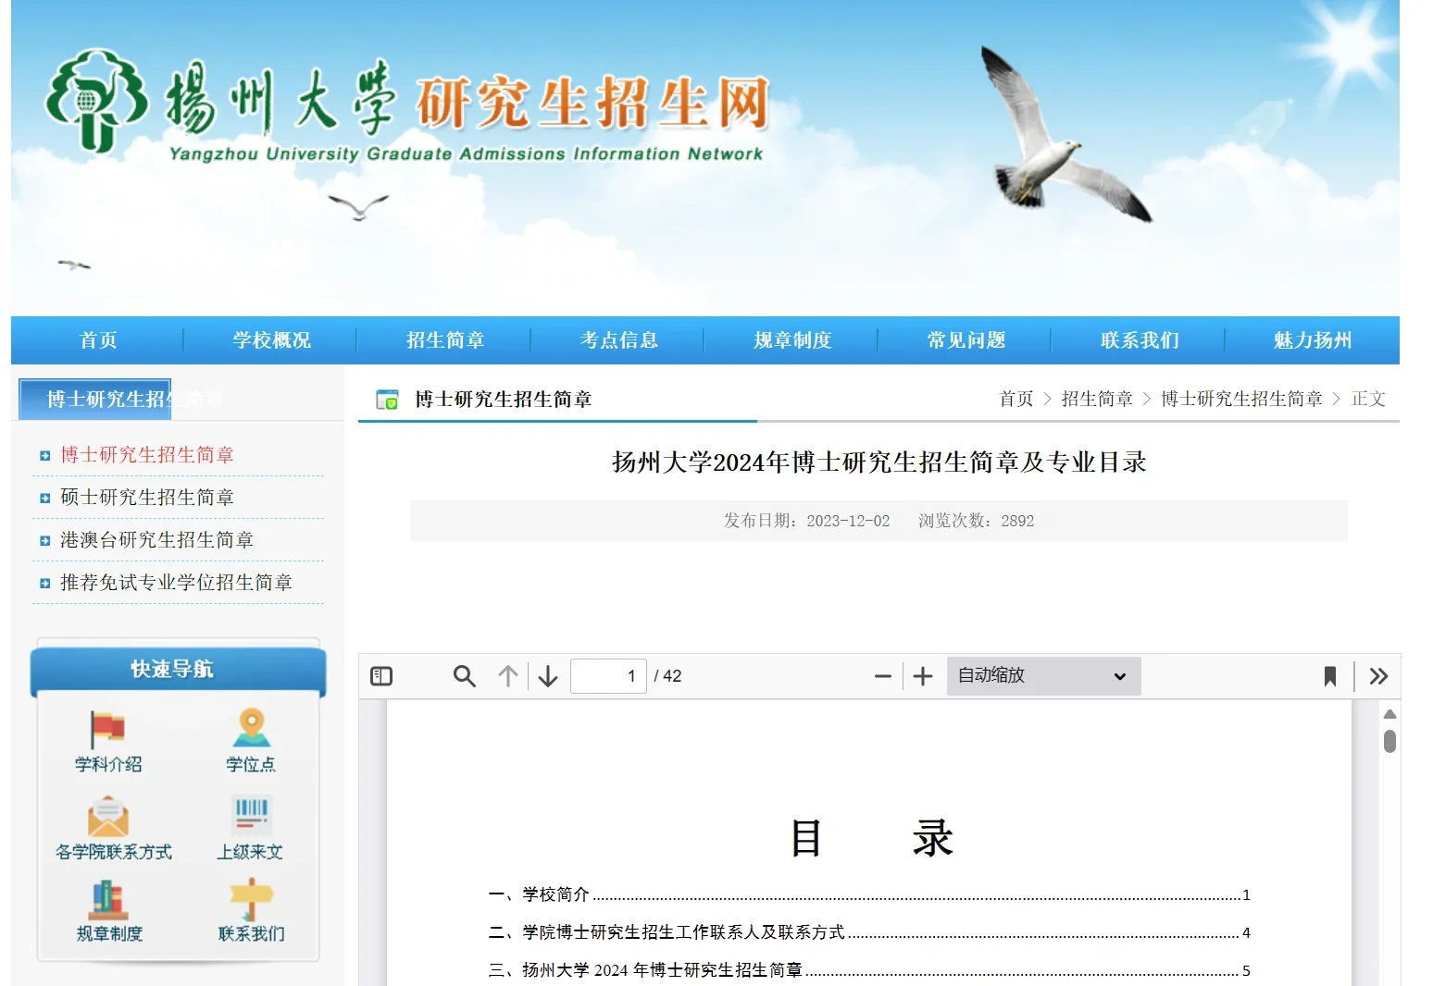Zoom in with the plus button

923,676
